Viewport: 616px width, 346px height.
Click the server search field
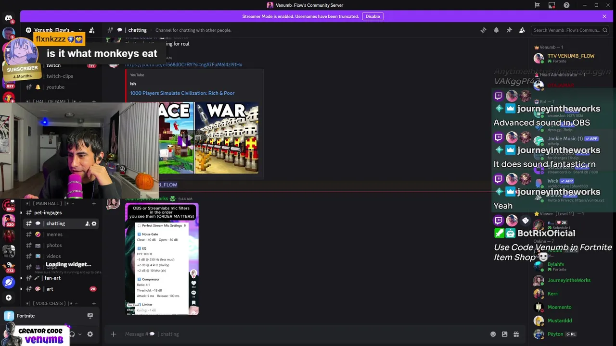pyautogui.click(x=570, y=30)
